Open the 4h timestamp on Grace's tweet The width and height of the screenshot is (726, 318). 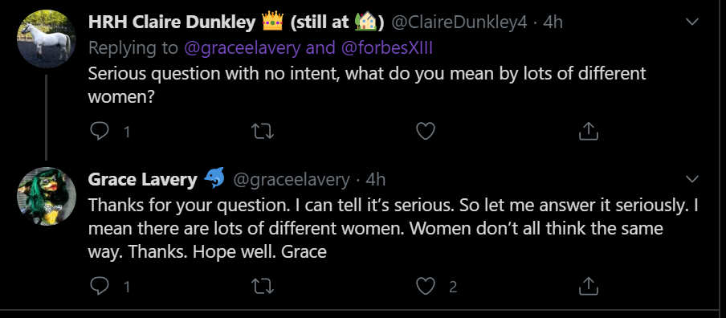[376, 180]
